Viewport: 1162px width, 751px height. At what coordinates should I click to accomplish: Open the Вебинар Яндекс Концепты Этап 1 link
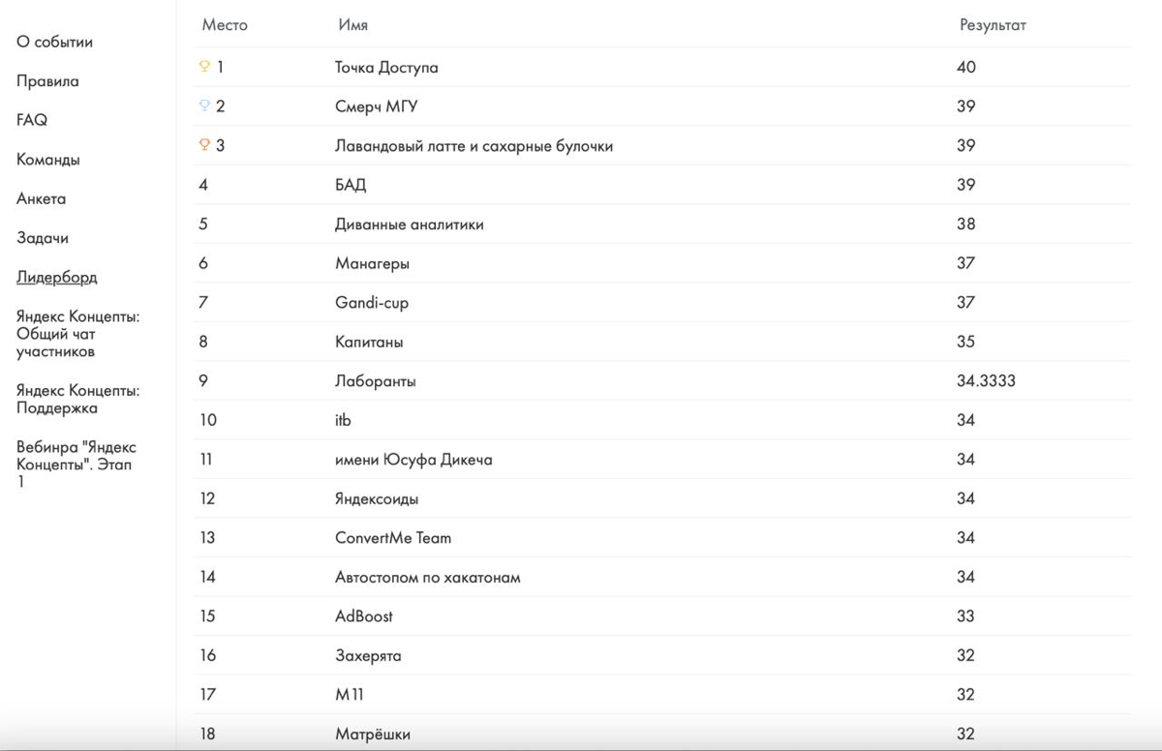tap(76, 464)
